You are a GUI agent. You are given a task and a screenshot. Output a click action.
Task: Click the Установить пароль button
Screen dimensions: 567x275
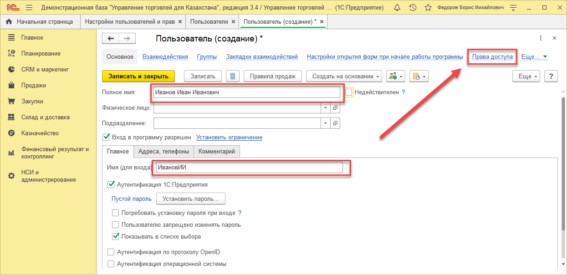pos(191,199)
